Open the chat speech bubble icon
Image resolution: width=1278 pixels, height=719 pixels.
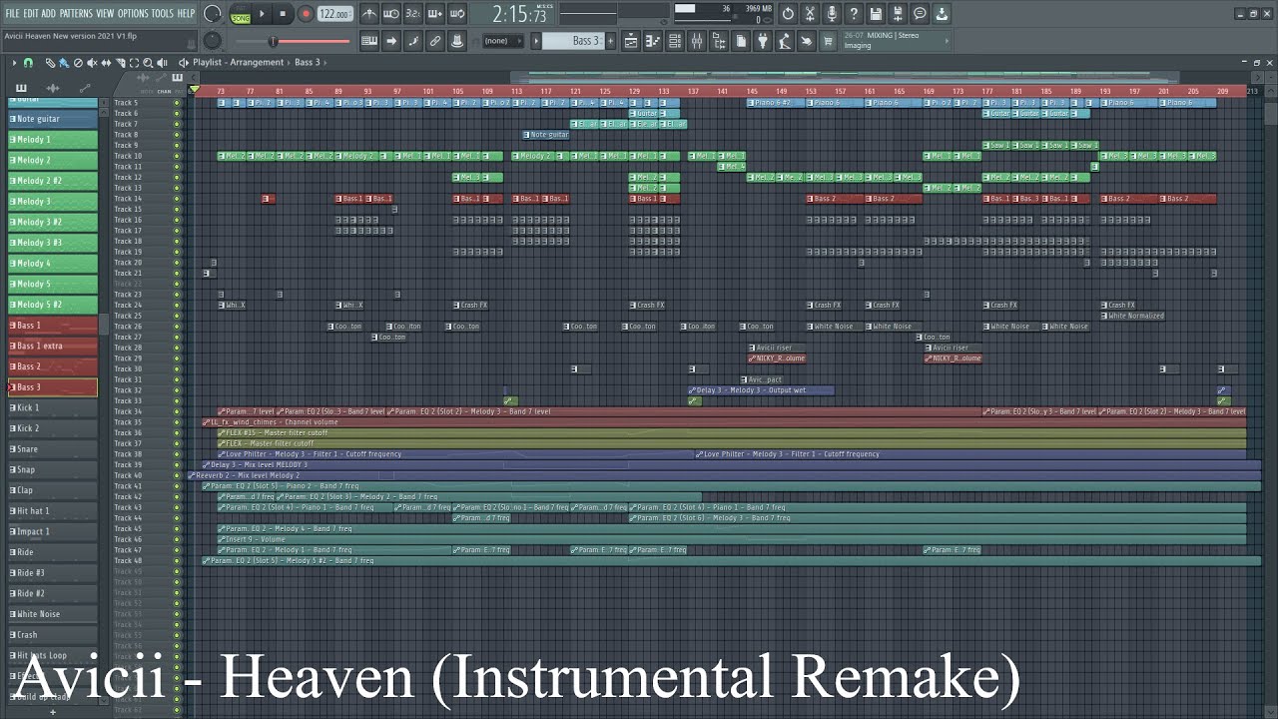[x=920, y=14]
